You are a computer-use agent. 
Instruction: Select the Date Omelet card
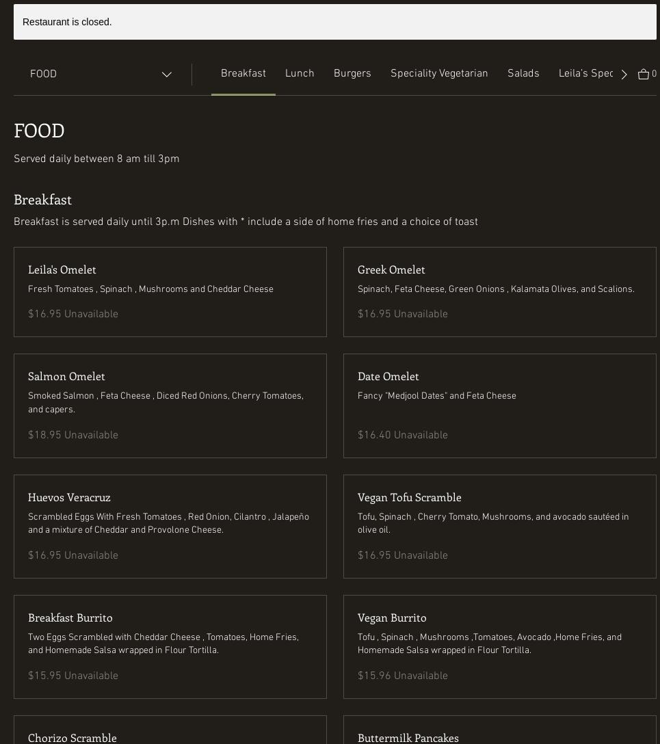click(x=500, y=406)
